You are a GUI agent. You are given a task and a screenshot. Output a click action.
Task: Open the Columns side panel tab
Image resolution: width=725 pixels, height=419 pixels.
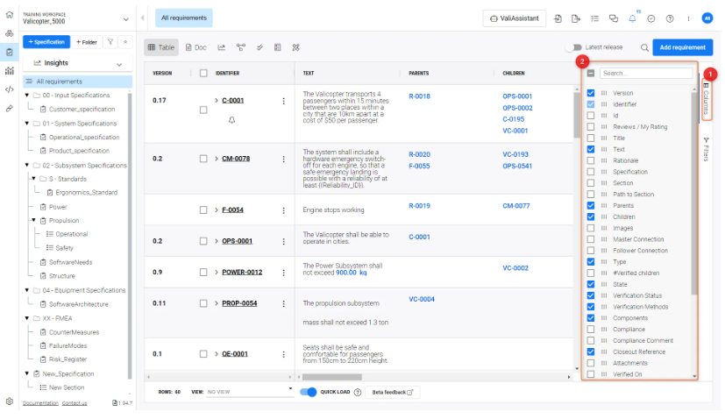tap(706, 98)
